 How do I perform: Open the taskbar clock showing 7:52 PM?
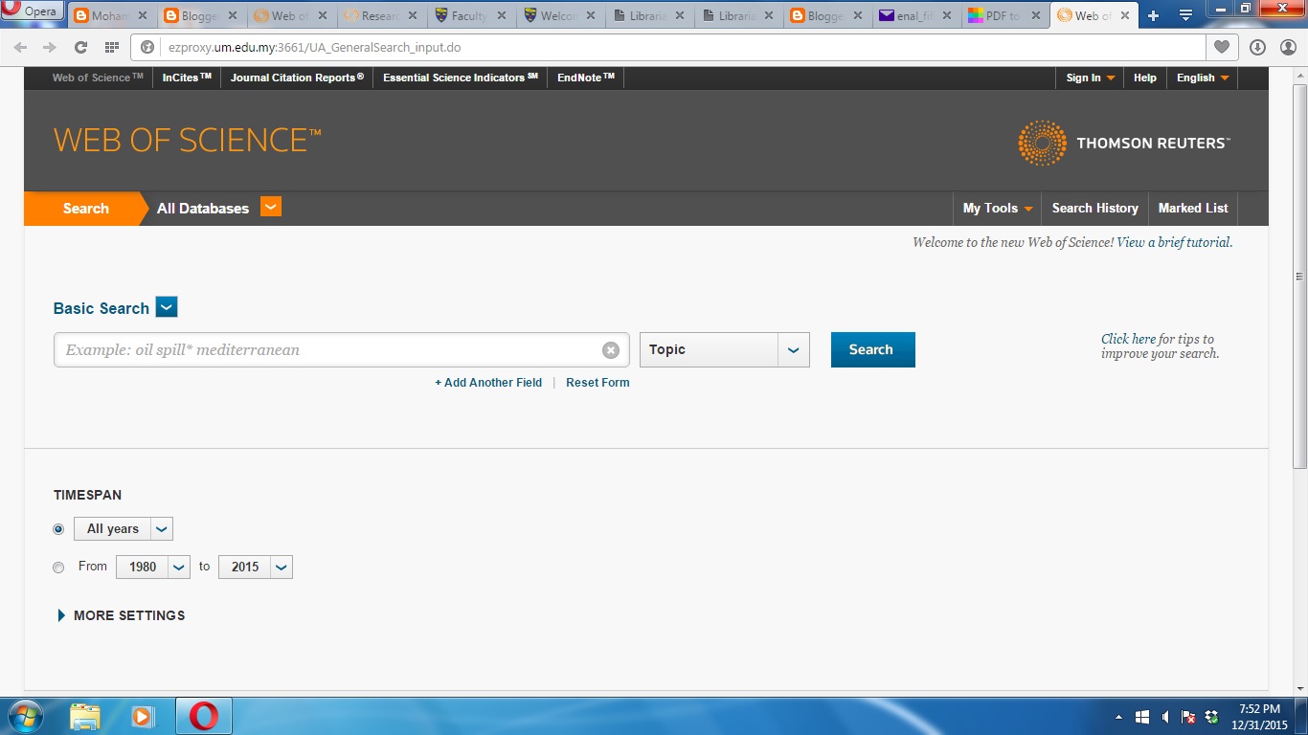tap(1258, 717)
